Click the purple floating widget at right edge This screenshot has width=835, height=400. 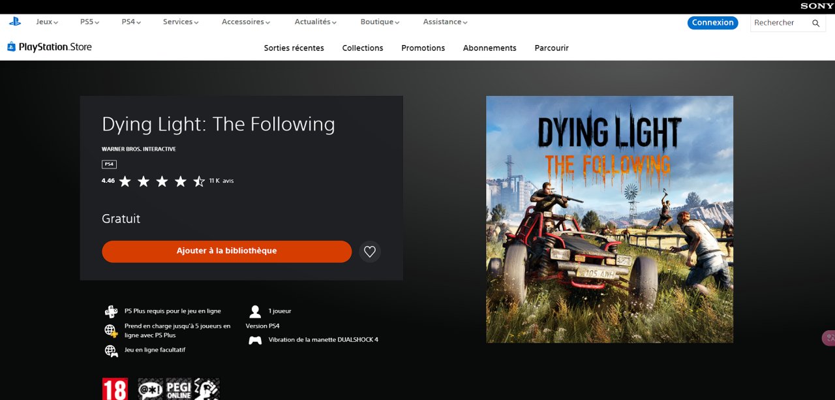[x=828, y=338]
